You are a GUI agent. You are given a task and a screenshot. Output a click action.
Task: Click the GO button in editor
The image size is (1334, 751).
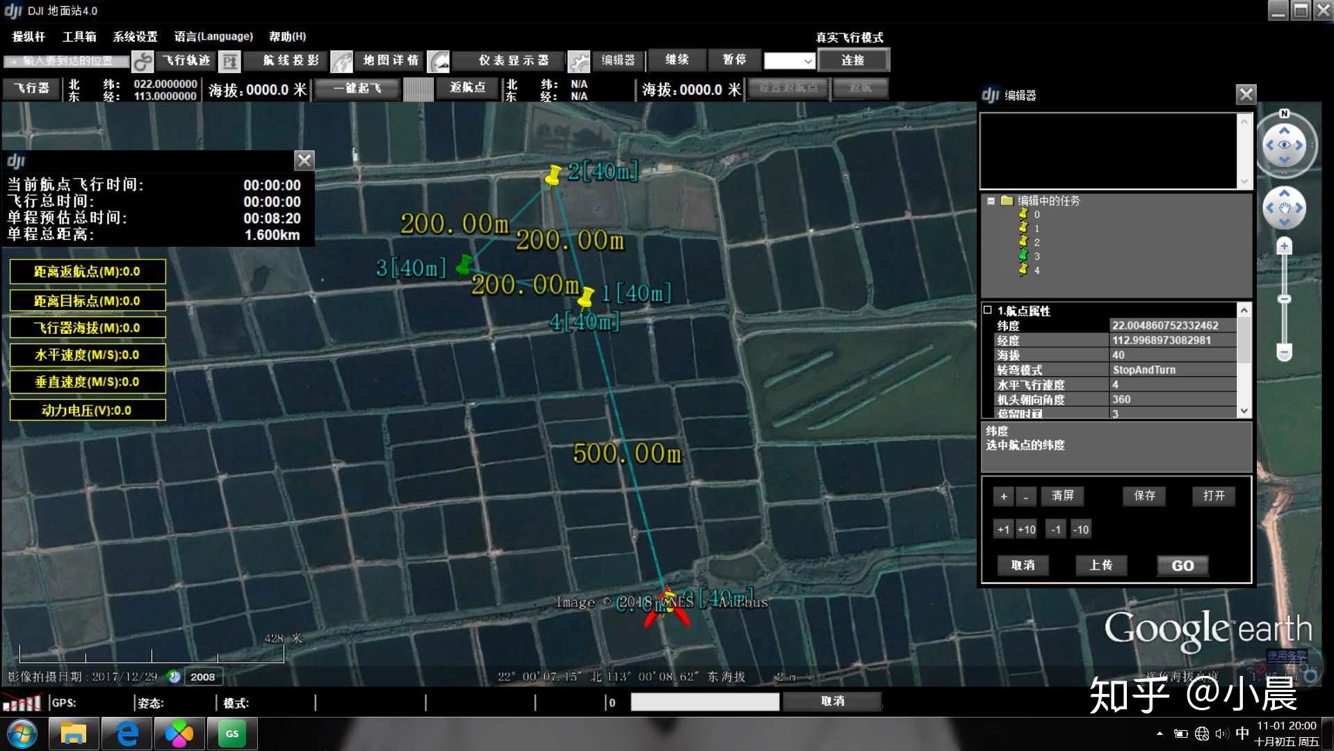1182,565
